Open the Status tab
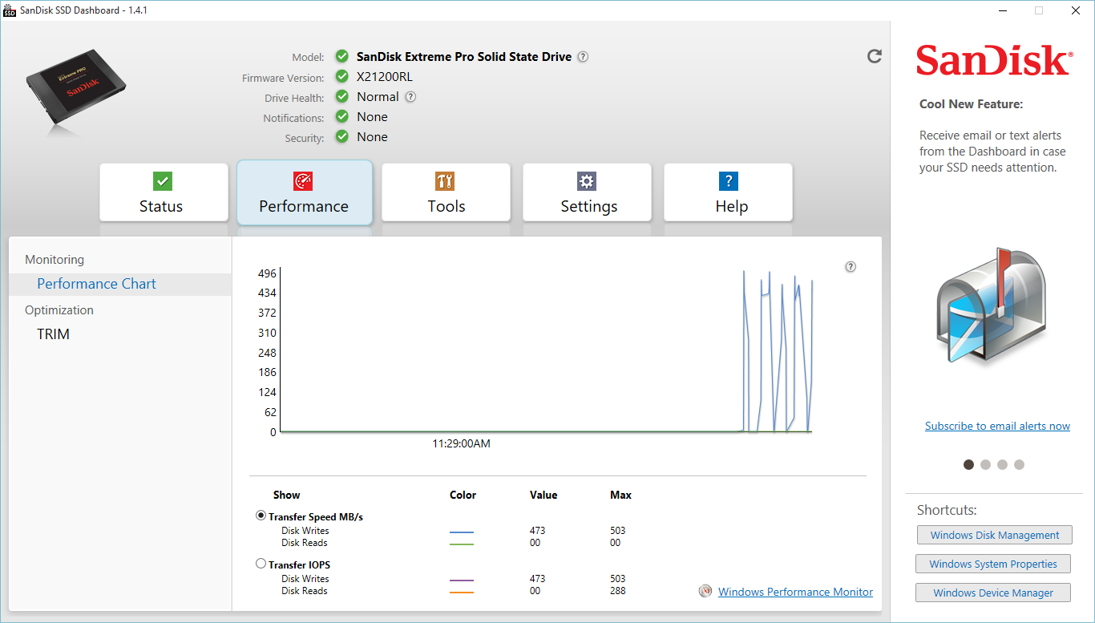The image size is (1095, 623). (164, 192)
